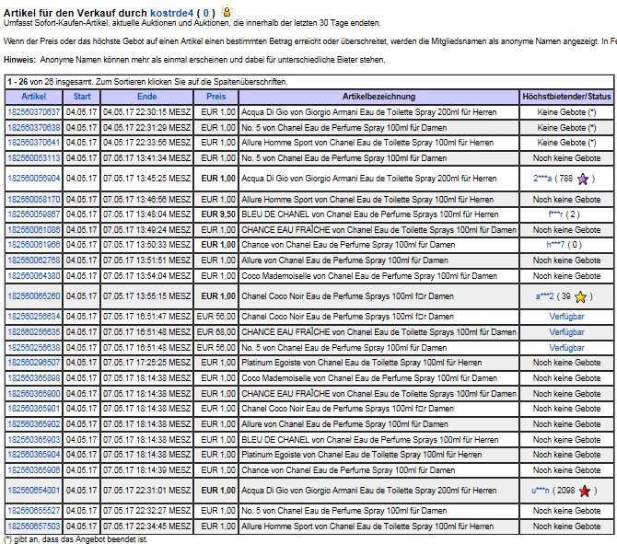
Task: Open article number of item ending 22:30:15
Action: point(34,112)
